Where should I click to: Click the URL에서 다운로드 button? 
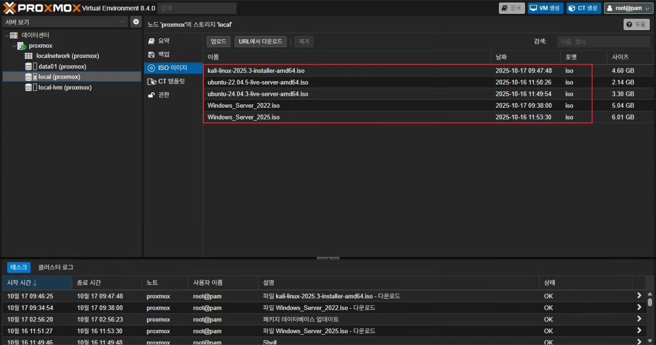pos(260,42)
